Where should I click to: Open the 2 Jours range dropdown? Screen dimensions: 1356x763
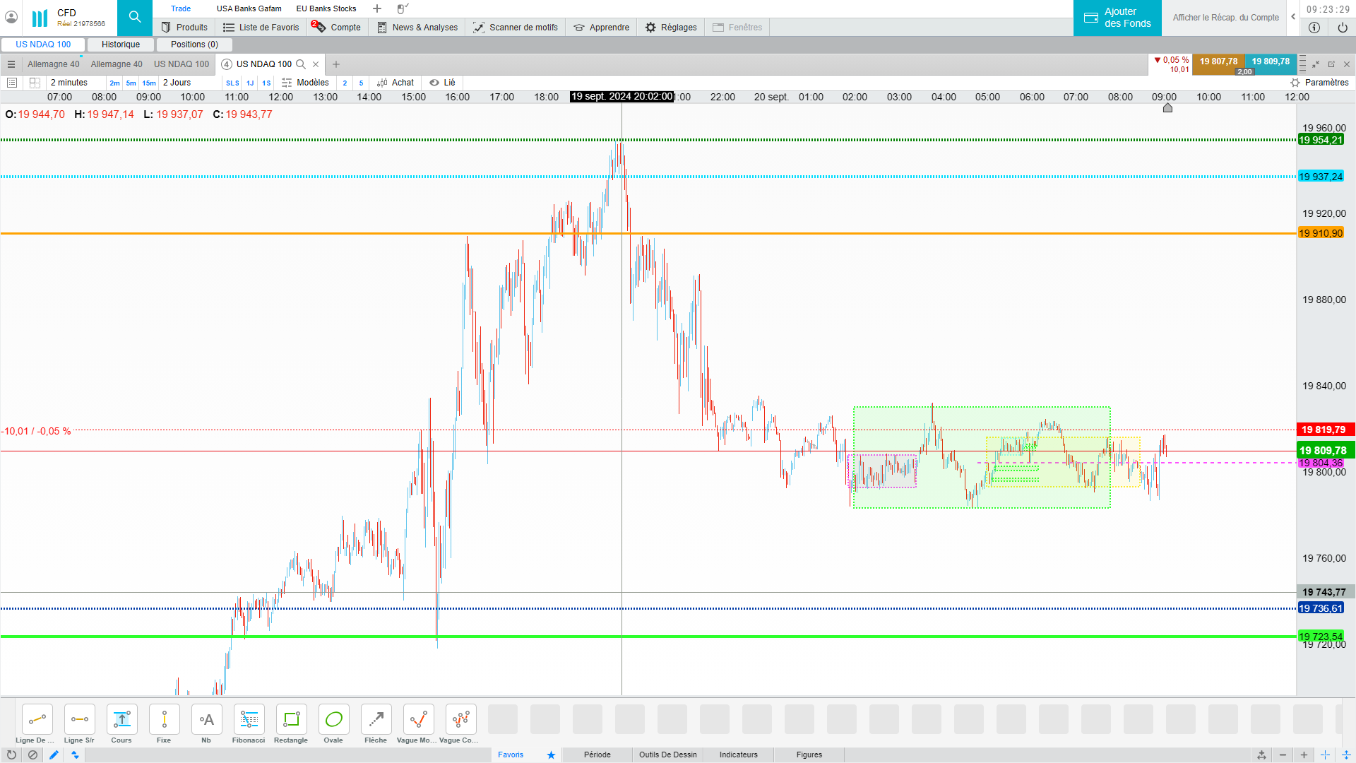click(x=177, y=83)
